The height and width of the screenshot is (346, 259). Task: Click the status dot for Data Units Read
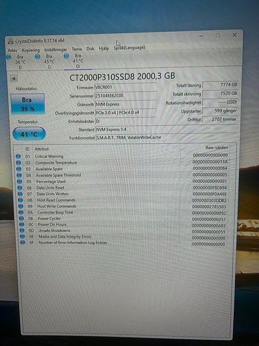[20, 188]
